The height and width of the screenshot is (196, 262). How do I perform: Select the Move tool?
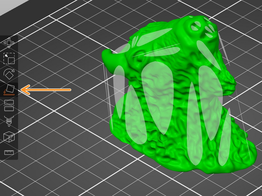9,43
